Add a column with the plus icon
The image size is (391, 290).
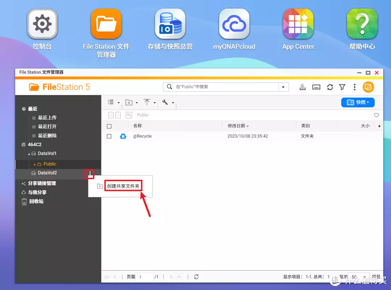click(x=379, y=126)
